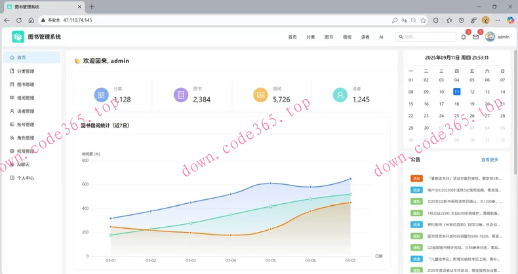
Task: Switch to 读者 in top navigation
Action: coord(365,37)
